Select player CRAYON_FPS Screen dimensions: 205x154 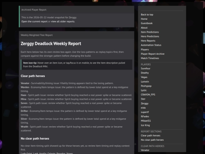point(148,95)
